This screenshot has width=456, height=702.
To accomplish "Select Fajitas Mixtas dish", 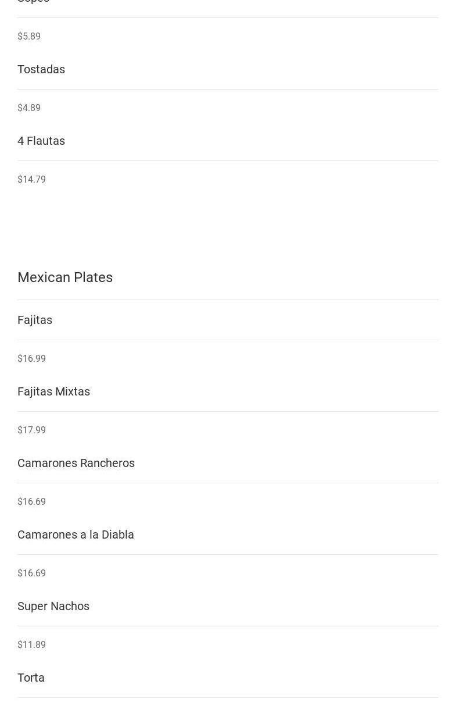I will (53, 391).
